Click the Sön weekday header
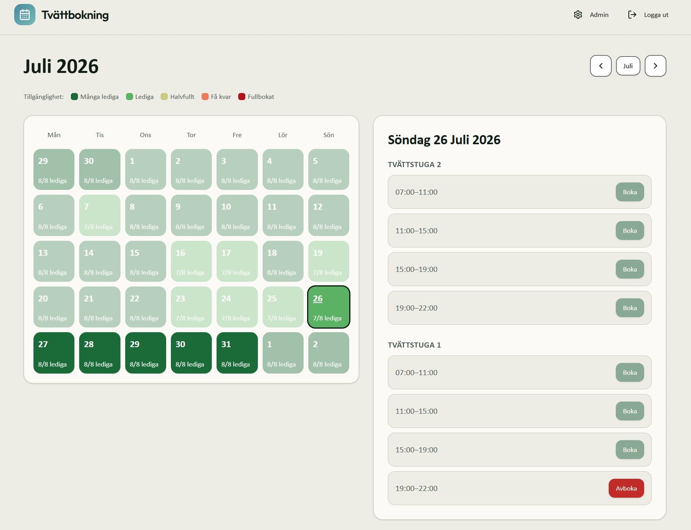The height and width of the screenshot is (530, 691). pyautogui.click(x=329, y=135)
